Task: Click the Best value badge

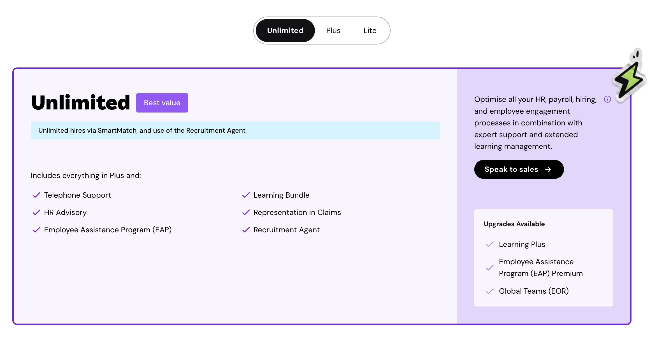Action: tap(162, 103)
